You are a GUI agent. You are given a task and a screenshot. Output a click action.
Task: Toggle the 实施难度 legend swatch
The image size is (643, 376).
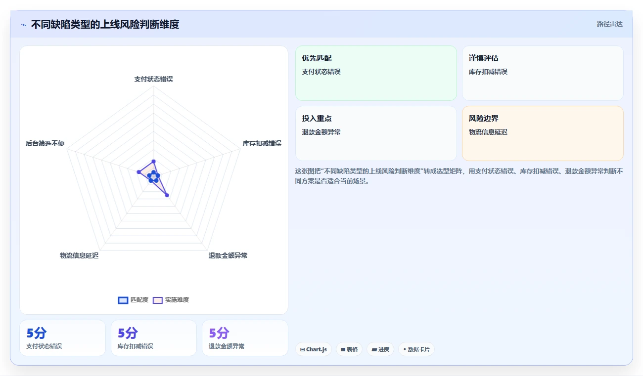point(158,300)
